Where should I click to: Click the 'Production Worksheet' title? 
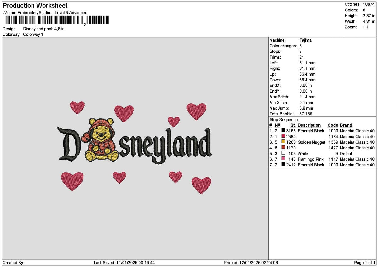(x=35, y=6)
